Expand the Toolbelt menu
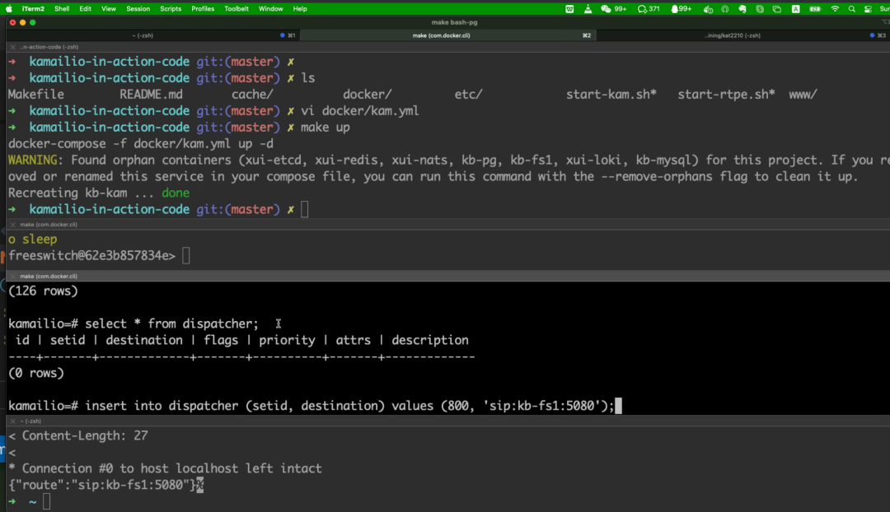Screen dimensions: 890x512 pos(237,8)
